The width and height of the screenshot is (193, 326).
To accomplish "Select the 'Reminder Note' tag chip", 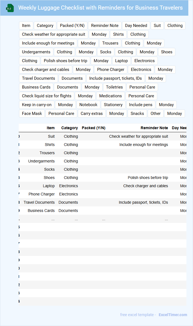I will click(x=105, y=26).
